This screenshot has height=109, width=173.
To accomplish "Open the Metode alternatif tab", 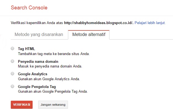I will 89,35.
